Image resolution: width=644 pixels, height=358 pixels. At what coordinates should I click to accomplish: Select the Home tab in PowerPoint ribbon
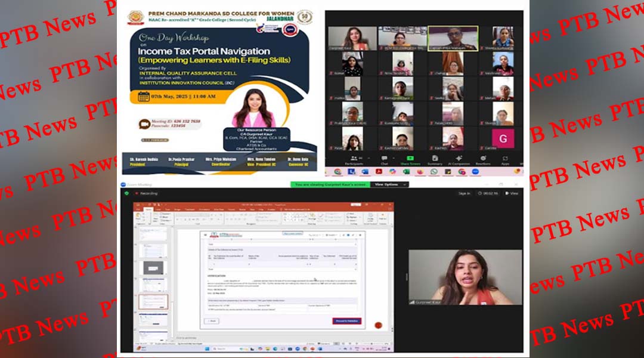(148, 209)
